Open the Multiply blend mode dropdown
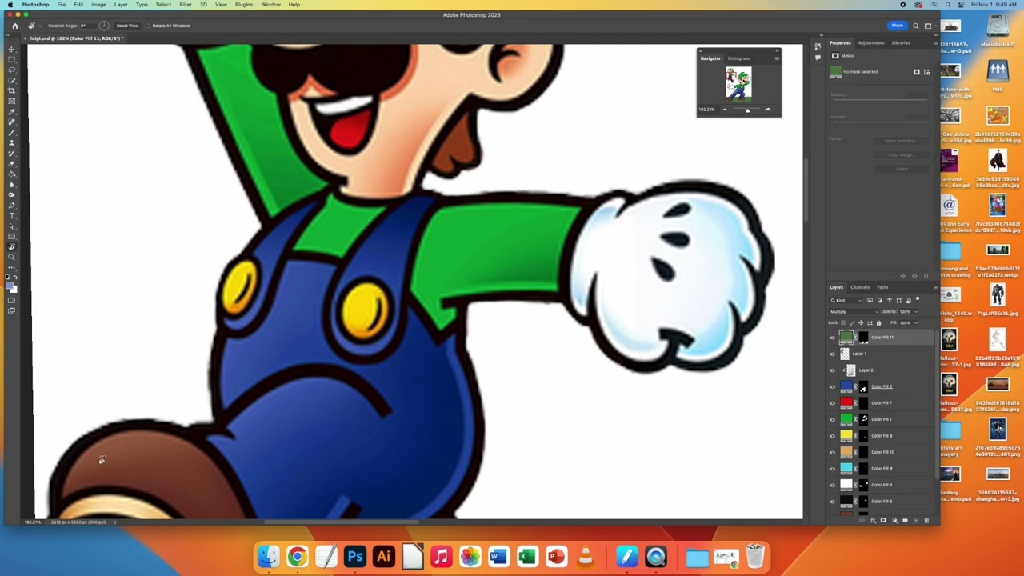 click(852, 312)
